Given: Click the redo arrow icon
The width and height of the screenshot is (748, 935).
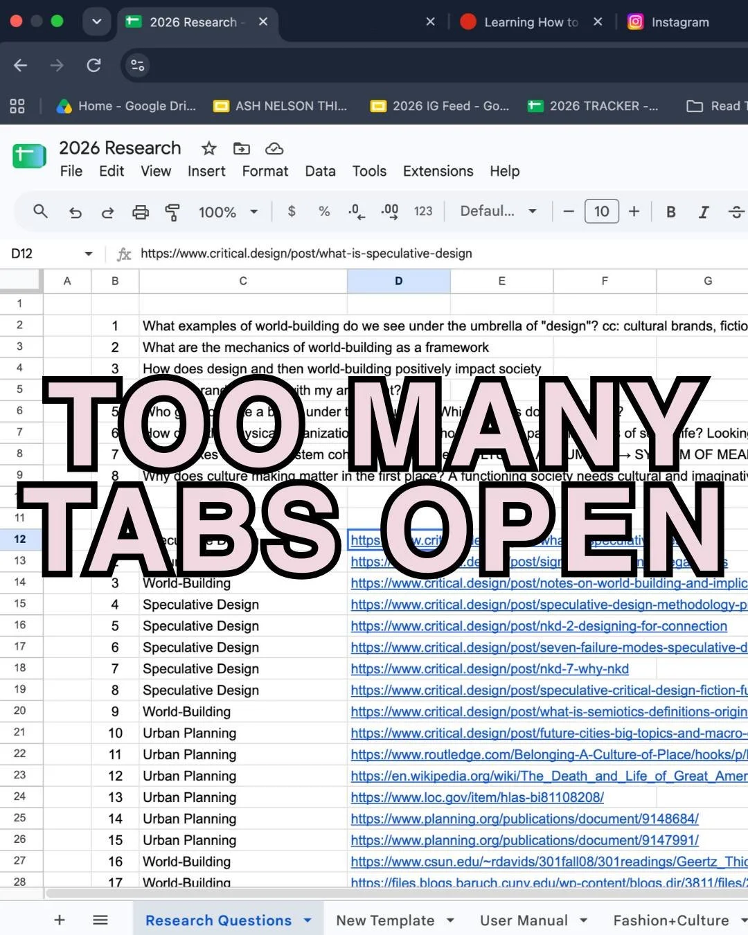Looking at the screenshot, I should click(107, 212).
